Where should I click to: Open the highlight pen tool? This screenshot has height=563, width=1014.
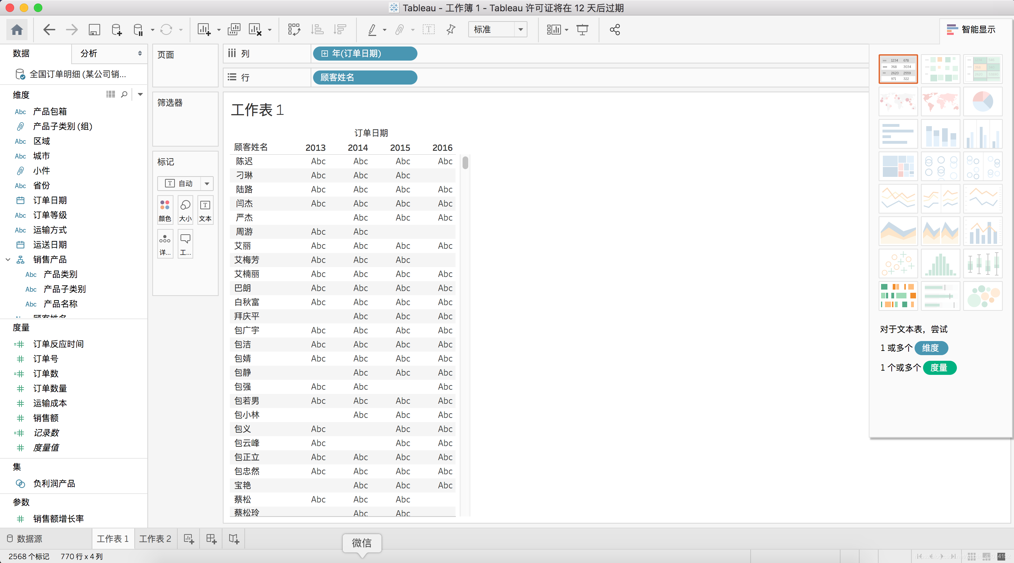coord(372,30)
